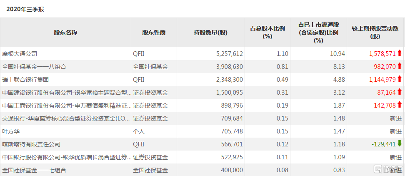Click circulating ratio 8.13
The image size is (405, 176).
[340, 67]
